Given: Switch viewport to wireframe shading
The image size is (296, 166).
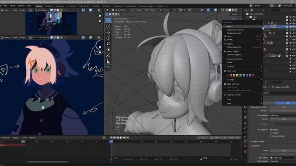Looking at the screenshot, I should tap(227, 10).
